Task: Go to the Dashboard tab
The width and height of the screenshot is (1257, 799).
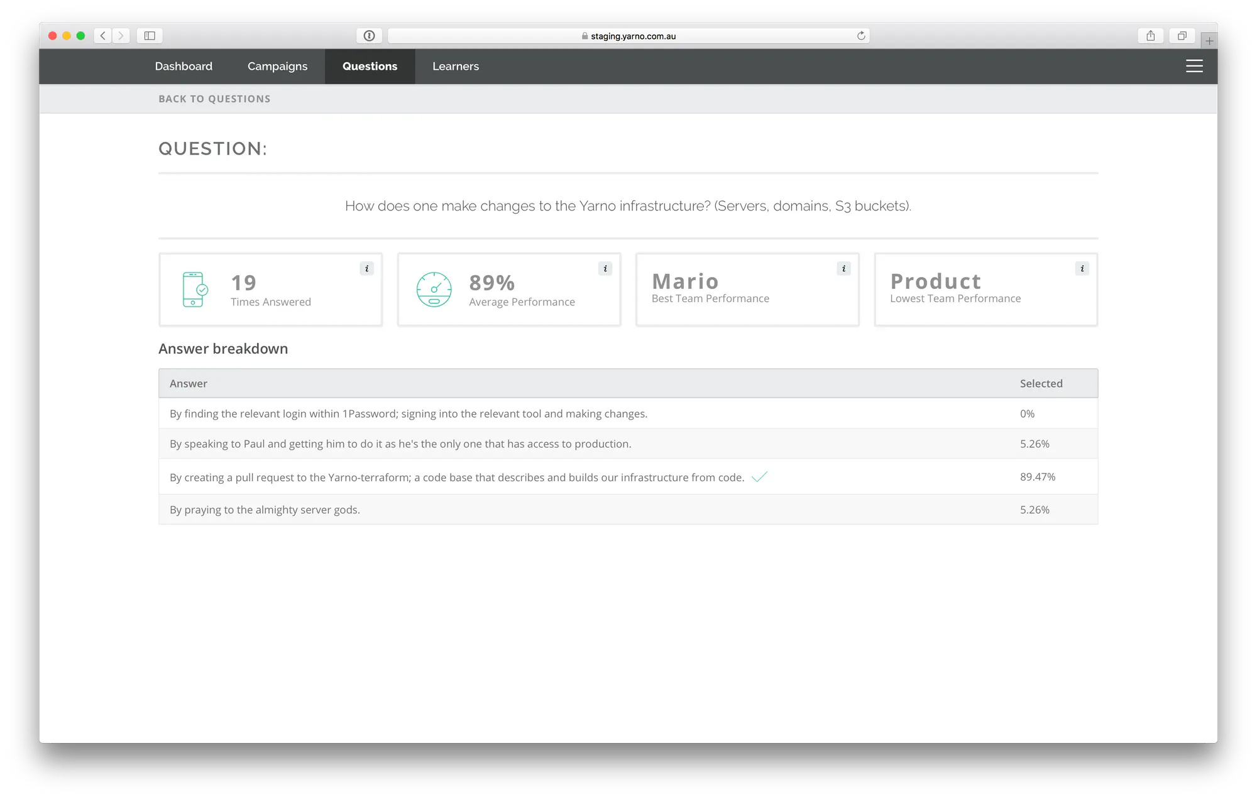Action: 184,66
